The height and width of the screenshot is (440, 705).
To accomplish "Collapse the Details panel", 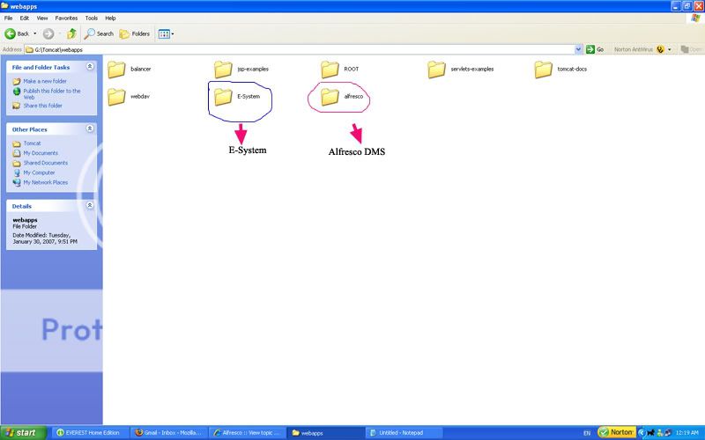I will [90, 205].
